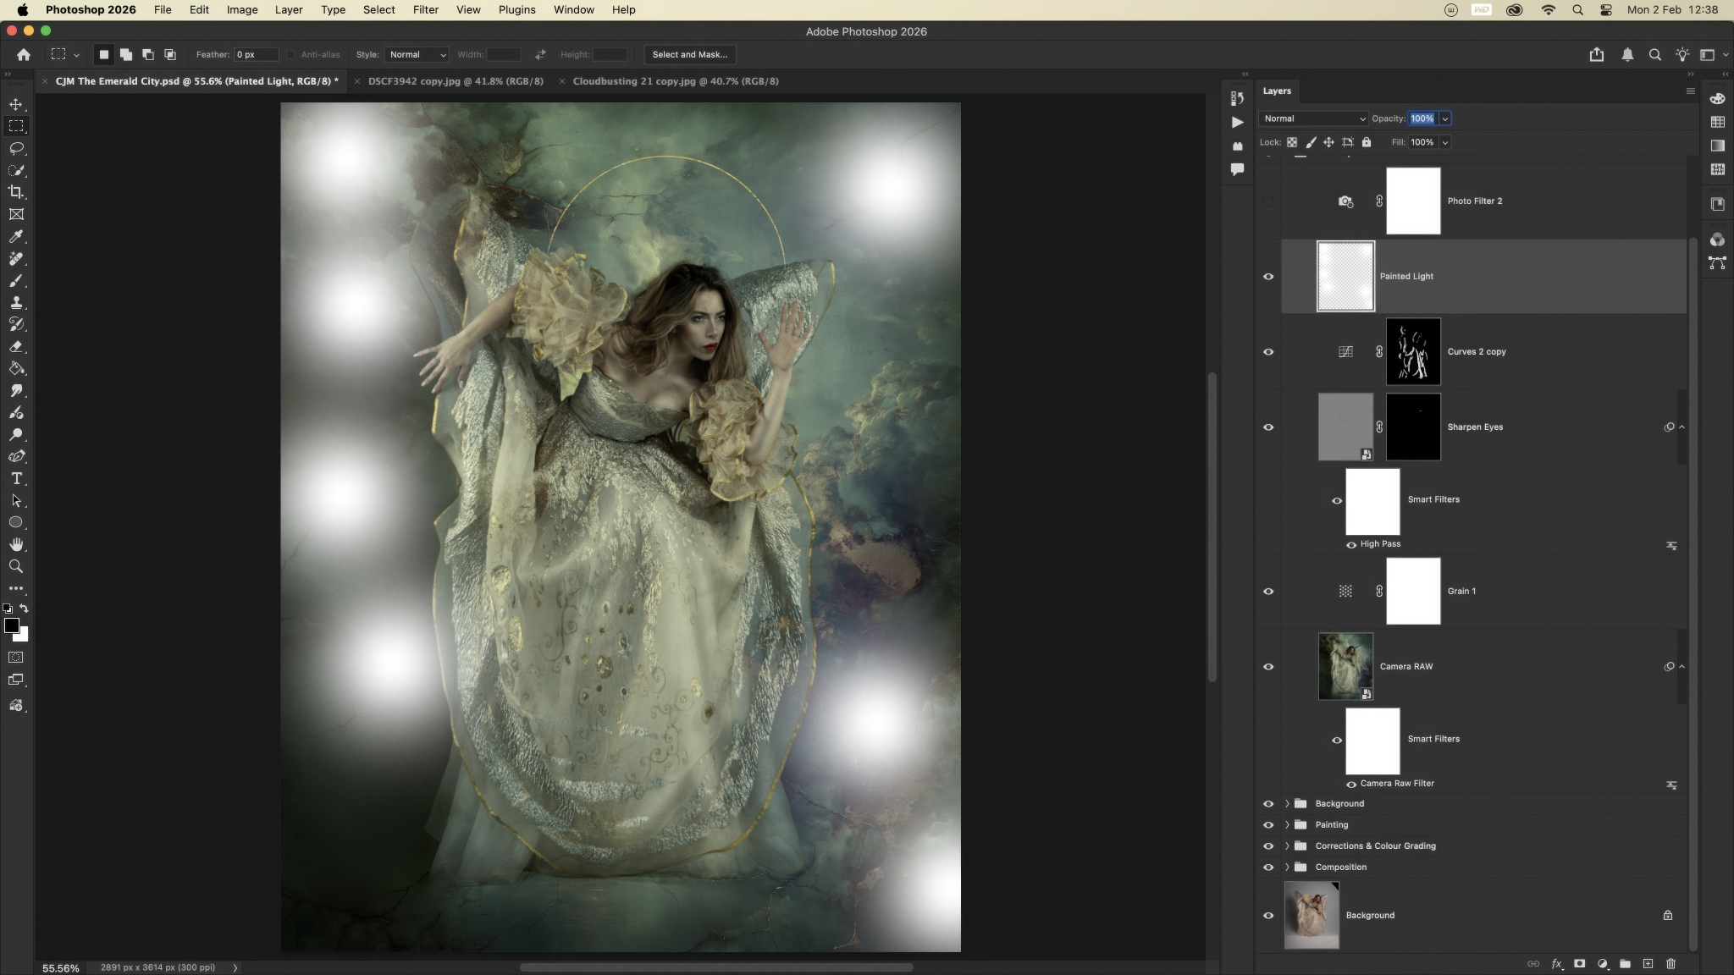Click the Feather input field

click(256, 54)
